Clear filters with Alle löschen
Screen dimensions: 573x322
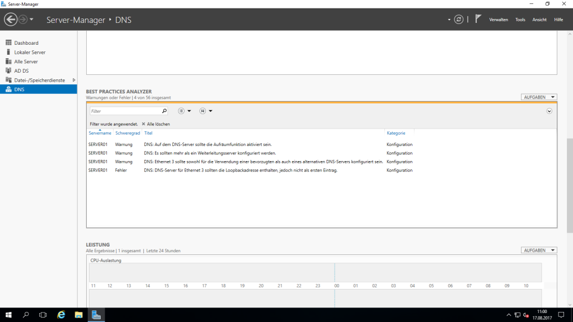(x=158, y=124)
